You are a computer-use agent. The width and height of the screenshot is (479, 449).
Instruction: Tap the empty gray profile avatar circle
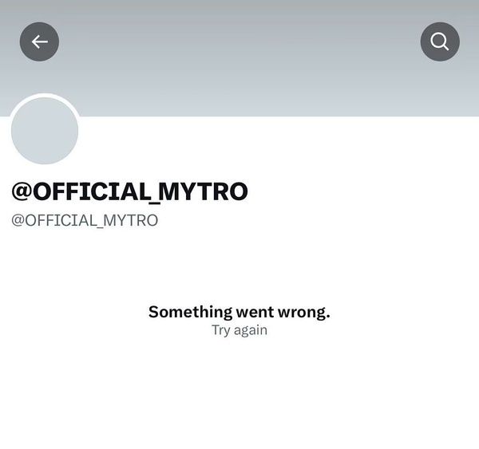[45, 131]
